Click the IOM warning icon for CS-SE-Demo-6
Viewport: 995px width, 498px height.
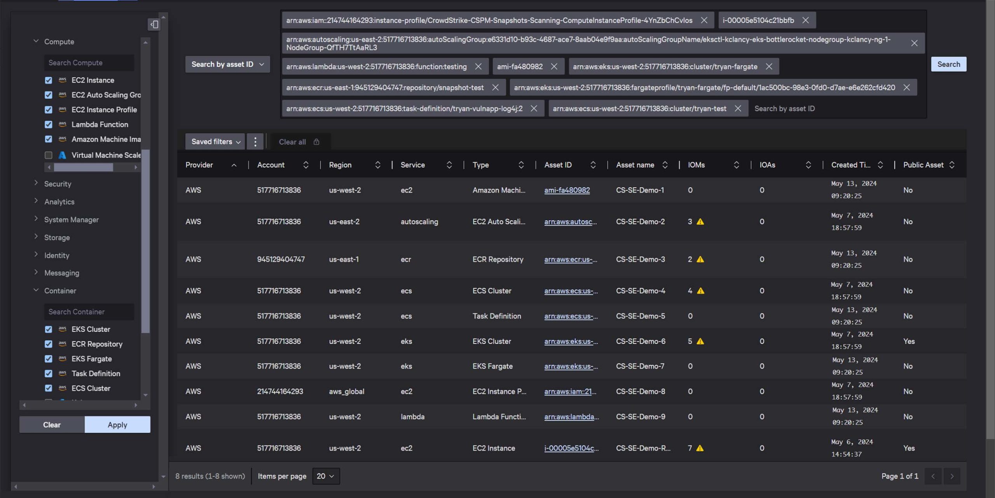[x=700, y=341]
